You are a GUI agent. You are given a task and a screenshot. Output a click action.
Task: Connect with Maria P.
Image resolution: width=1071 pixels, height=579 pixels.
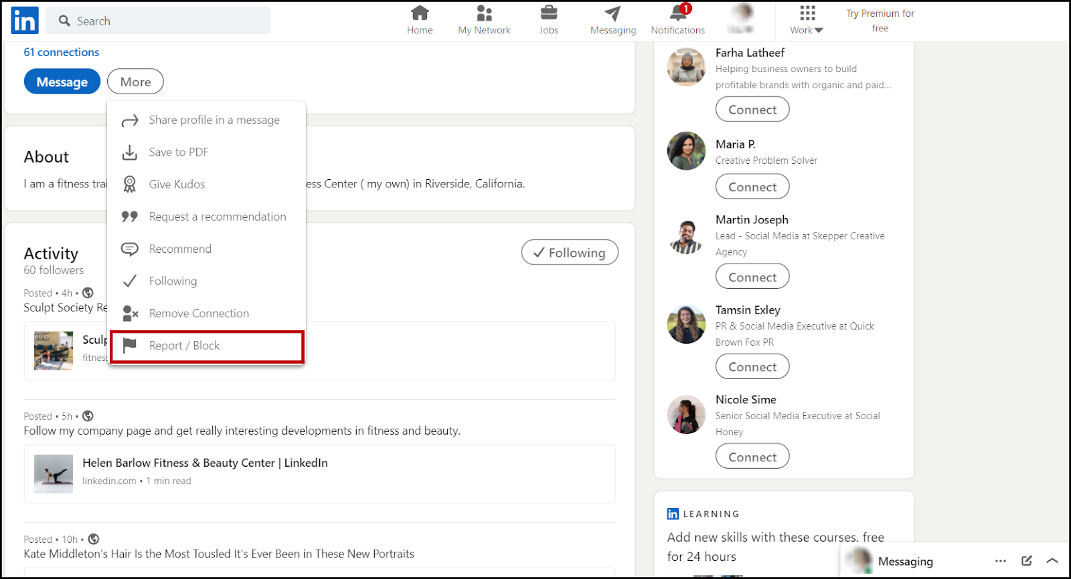(752, 187)
